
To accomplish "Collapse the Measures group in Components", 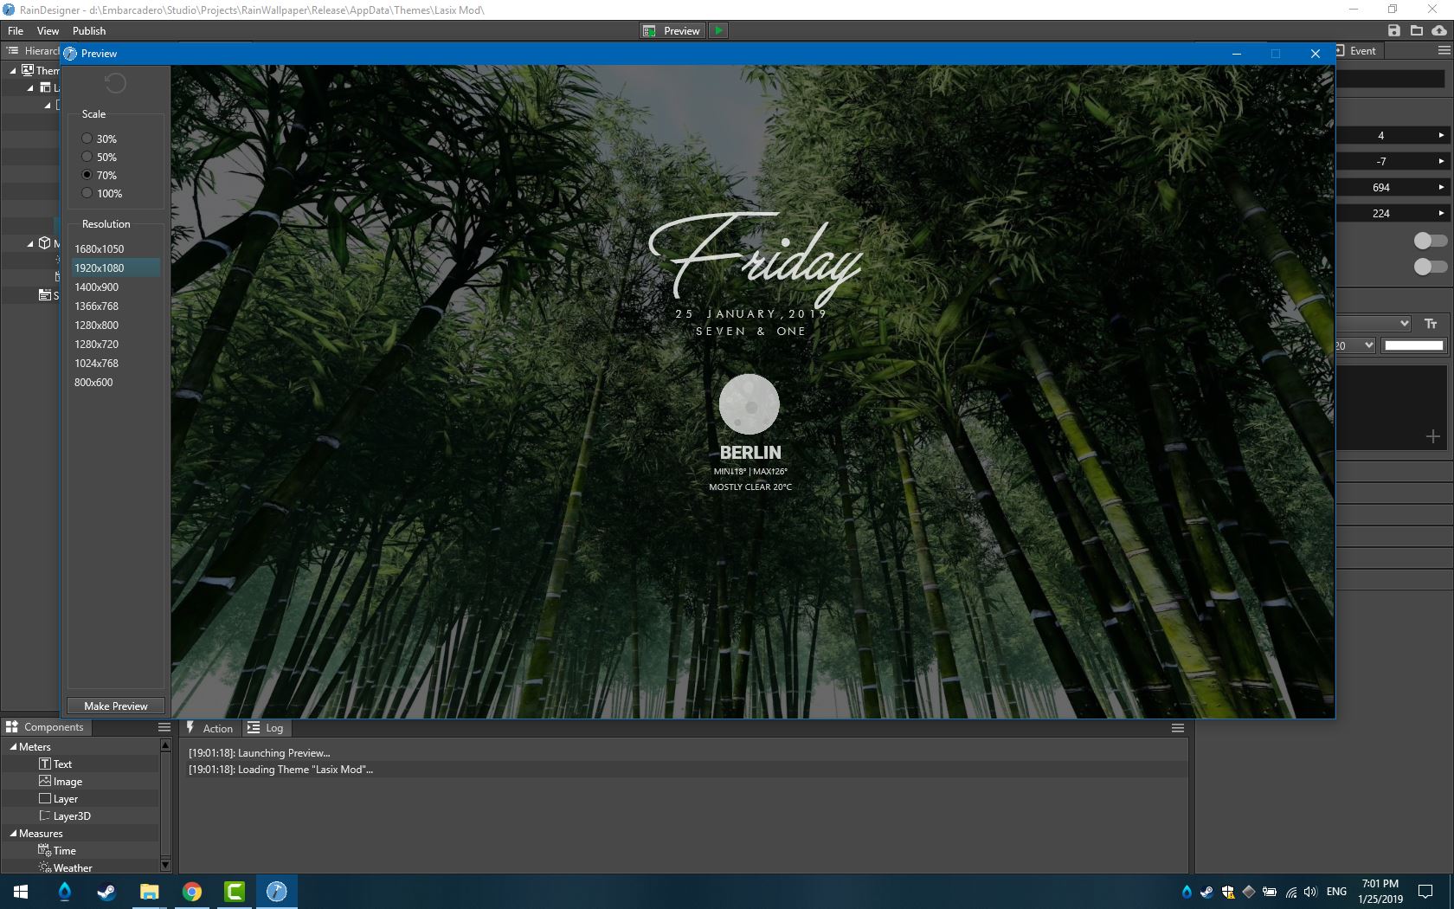I will tap(12, 833).
